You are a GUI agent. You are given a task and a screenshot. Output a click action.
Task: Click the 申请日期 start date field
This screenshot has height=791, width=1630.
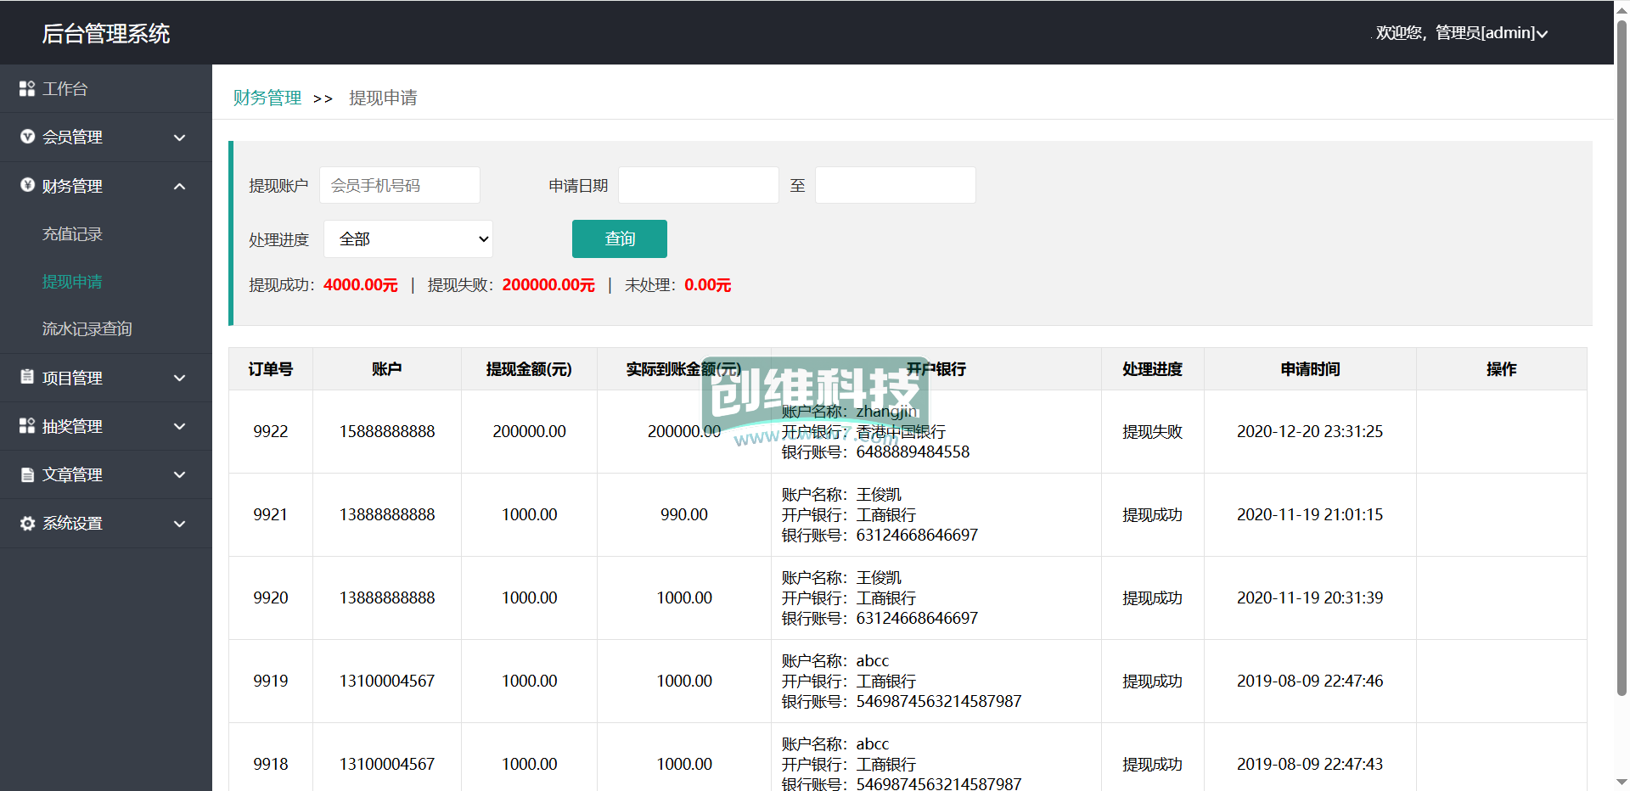(x=698, y=185)
